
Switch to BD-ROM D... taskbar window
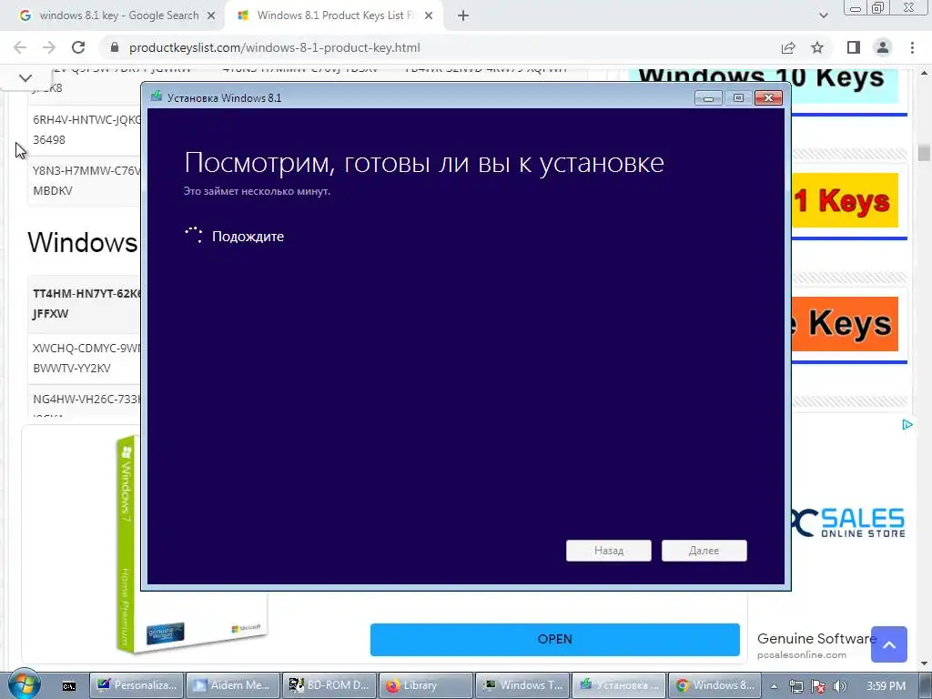click(x=329, y=685)
